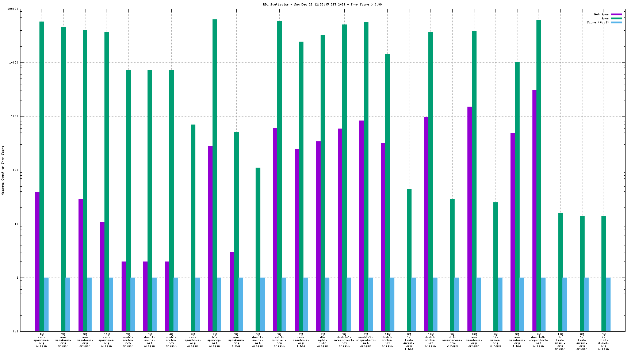Click the green Spam bar for bl.spamcop.net

tap(215, 175)
